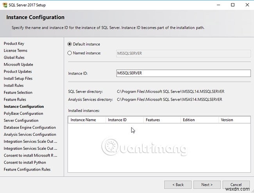
Task: Open the Global Rules step
Action: tap(14, 58)
